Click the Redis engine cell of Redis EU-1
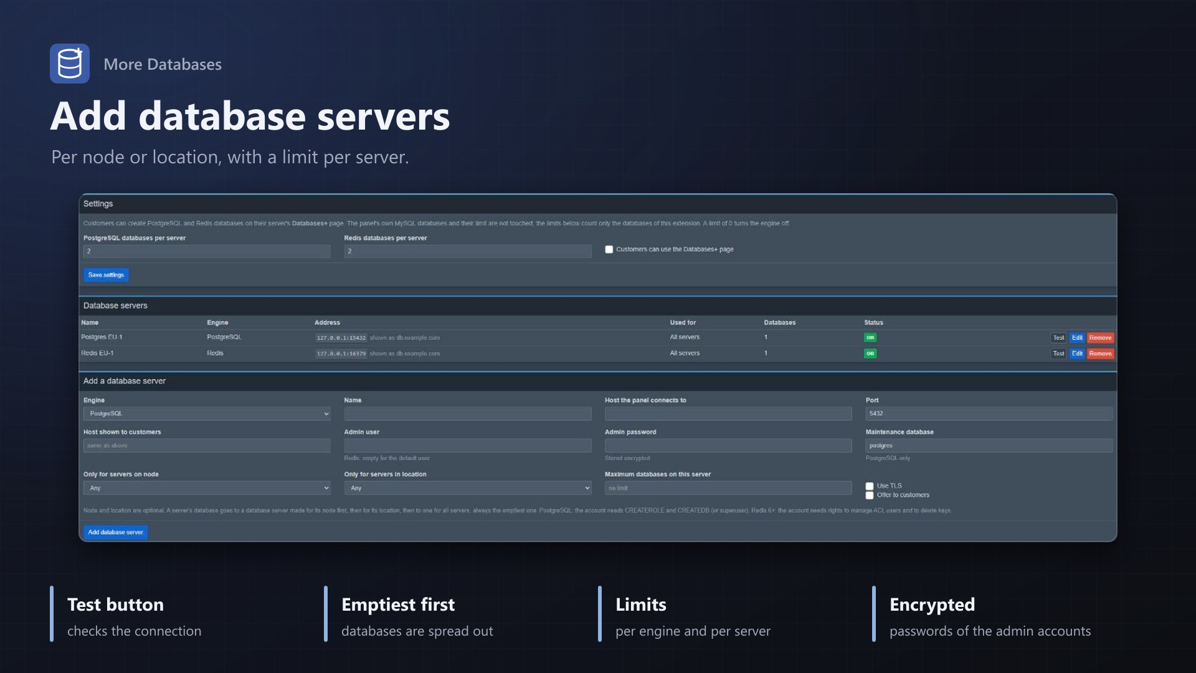The height and width of the screenshot is (673, 1196). 215,353
